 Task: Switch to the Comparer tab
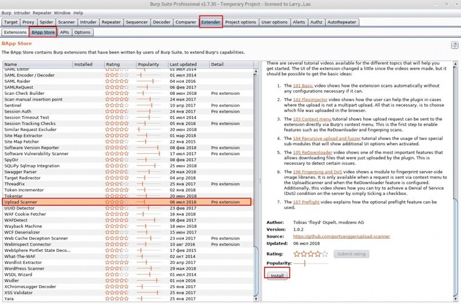point(186,22)
